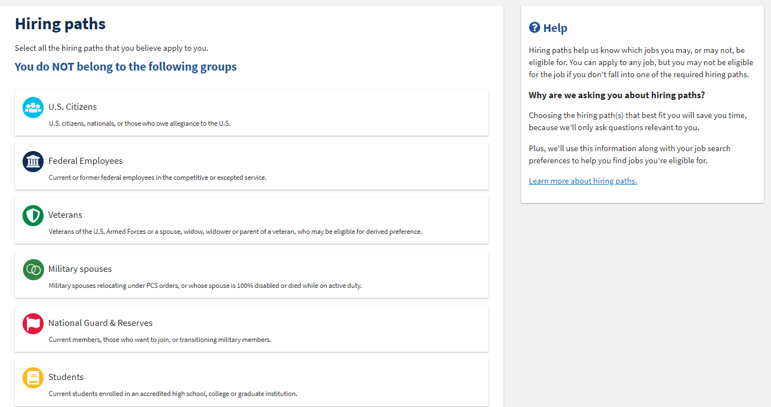
Task: Click the Military spouses rings icon
Action: pos(33,269)
